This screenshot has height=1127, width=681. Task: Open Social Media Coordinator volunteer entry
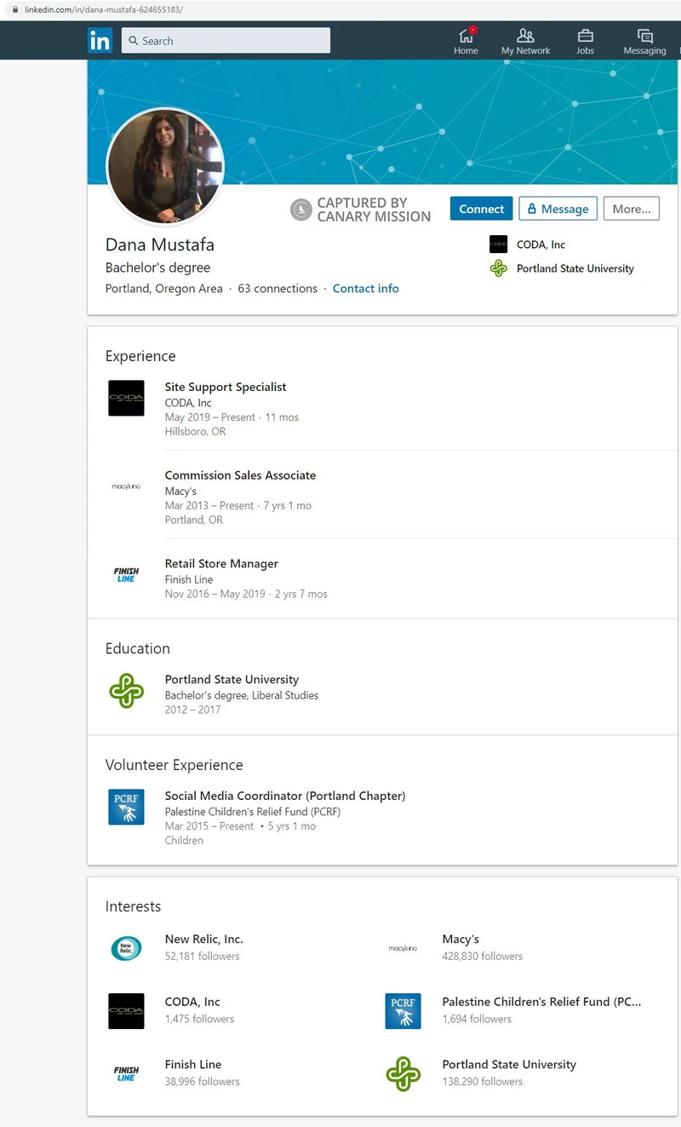(x=285, y=796)
